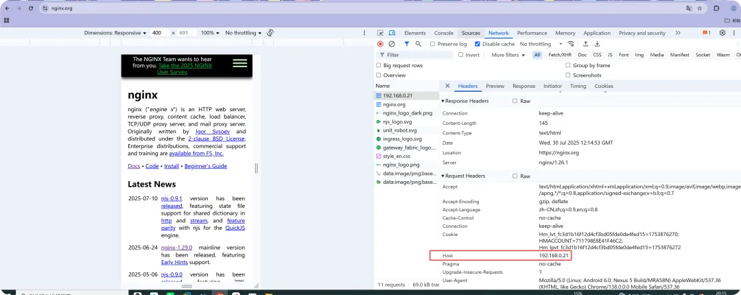Viewport: 741px width, 295px height.
Task: Check the Invert filter checkbox
Action: (461, 55)
